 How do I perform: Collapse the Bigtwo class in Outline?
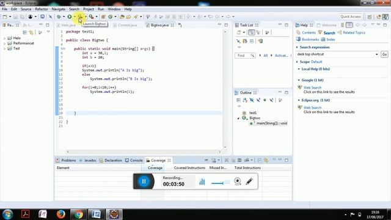click(238, 118)
